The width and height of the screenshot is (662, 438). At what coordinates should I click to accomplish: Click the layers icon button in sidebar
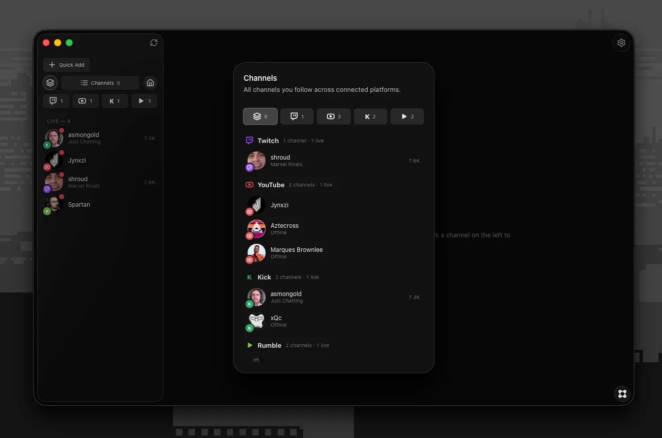[x=50, y=83]
